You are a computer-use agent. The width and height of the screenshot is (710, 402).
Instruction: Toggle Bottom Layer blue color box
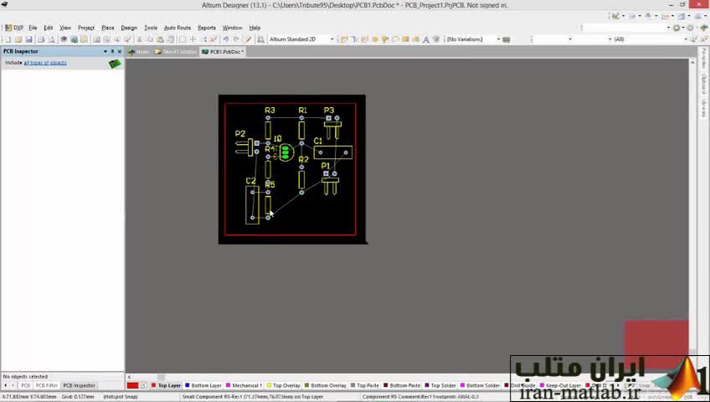(187, 386)
